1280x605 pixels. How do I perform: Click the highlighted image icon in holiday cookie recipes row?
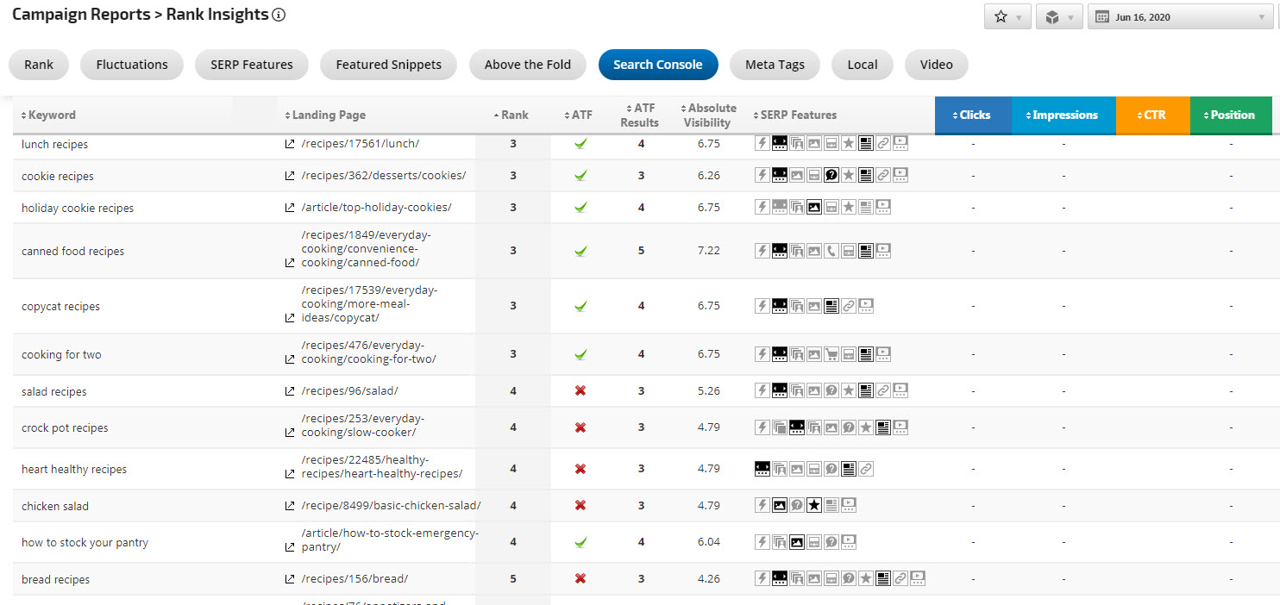click(x=813, y=208)
